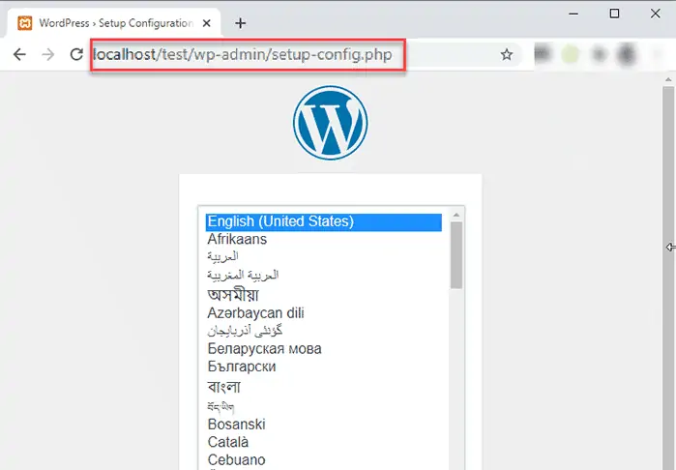This screenshot has height=470, width=676.
Task: Select Беларуская мова language option
Action: [x=324, y=349]
